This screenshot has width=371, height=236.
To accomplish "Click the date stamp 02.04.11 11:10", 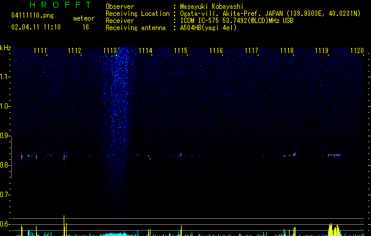I will pyautogui.click(x=36, y=27).
